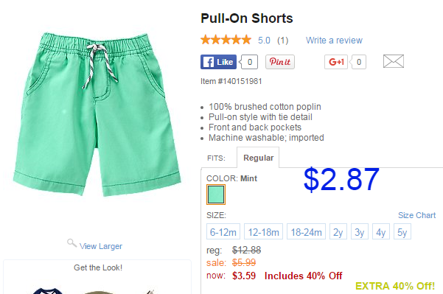
Task: Click the five-star rating graphic
Action: [x=226, y=40]
